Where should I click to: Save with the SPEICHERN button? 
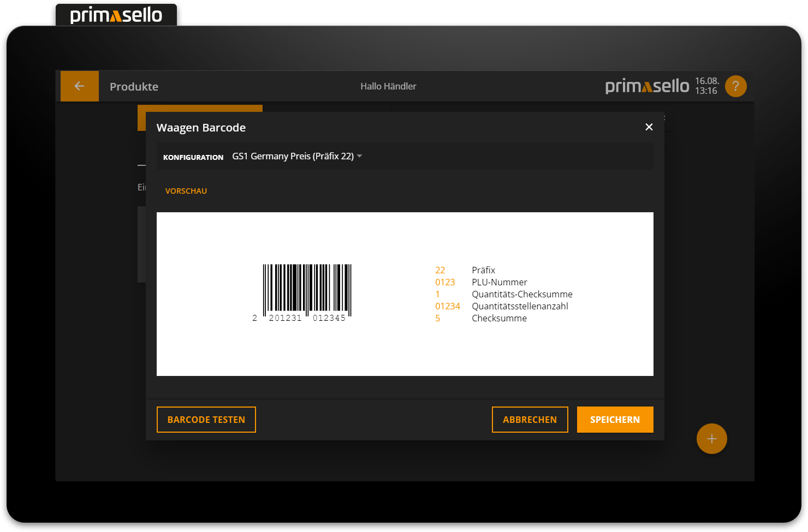[x=615, y=420]
